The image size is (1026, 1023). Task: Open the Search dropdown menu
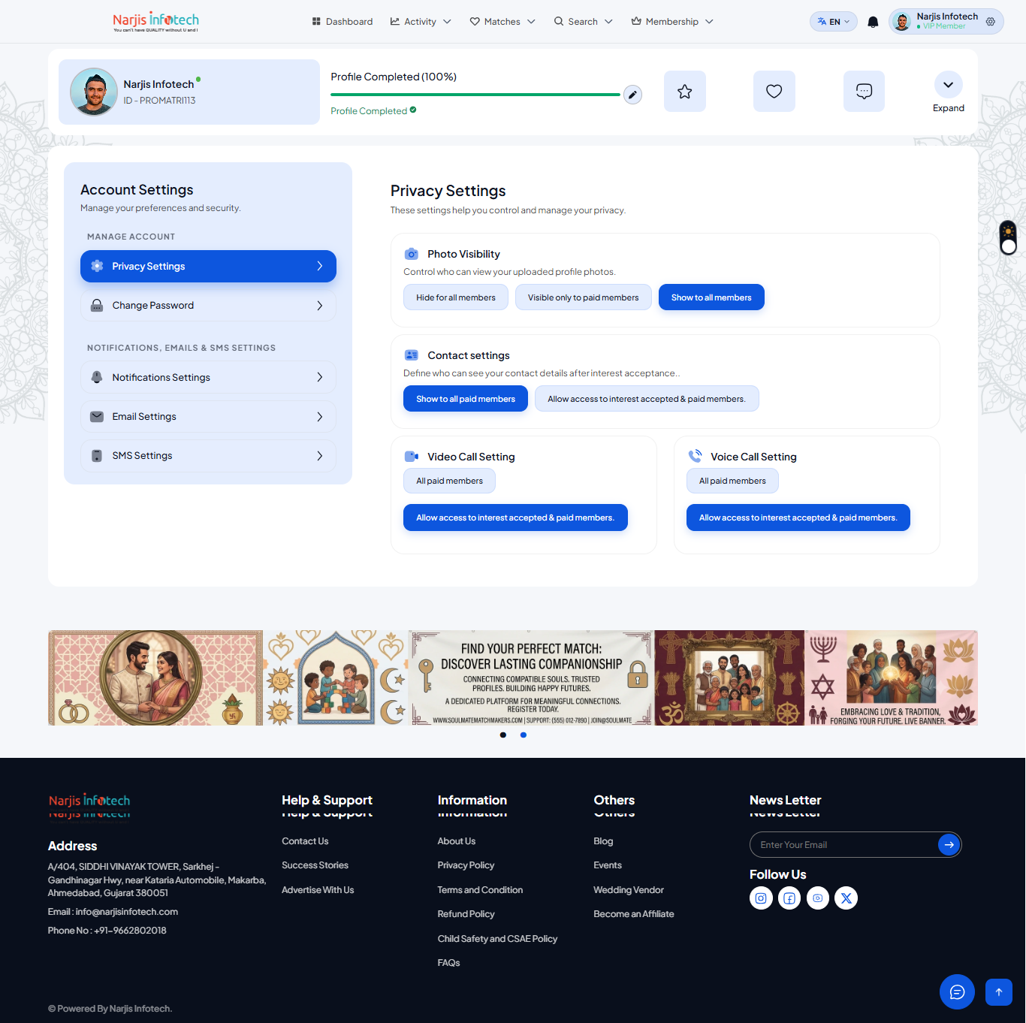584,22
